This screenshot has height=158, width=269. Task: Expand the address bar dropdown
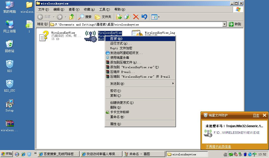coord(225,24)
